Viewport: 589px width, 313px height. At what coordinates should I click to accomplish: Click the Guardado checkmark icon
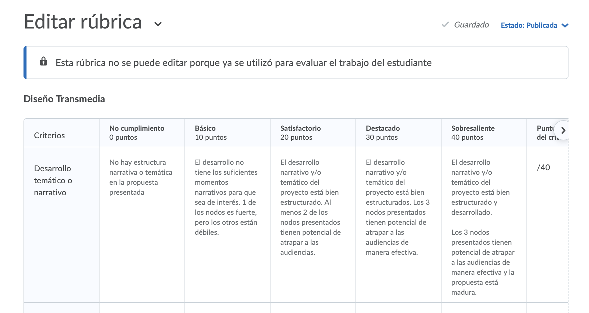coord(445,24)
